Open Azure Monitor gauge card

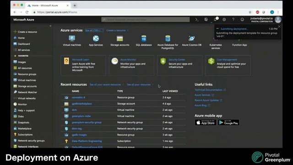click(x=131, y=65)
